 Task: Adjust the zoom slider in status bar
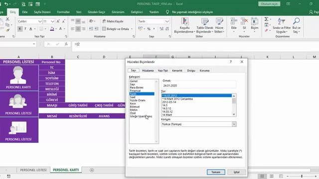tap(302, 176)
